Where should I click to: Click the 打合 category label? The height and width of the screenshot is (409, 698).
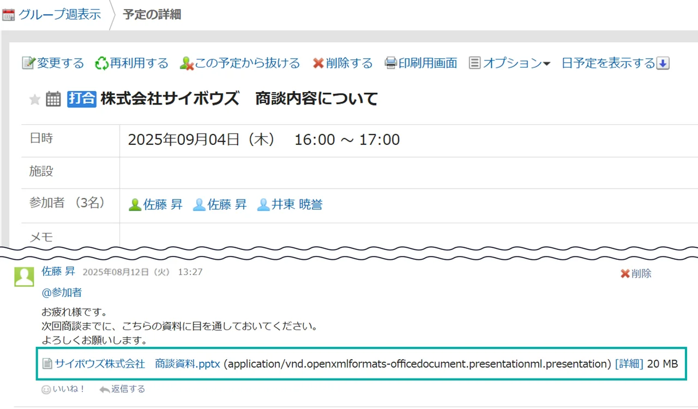point(82,99)
